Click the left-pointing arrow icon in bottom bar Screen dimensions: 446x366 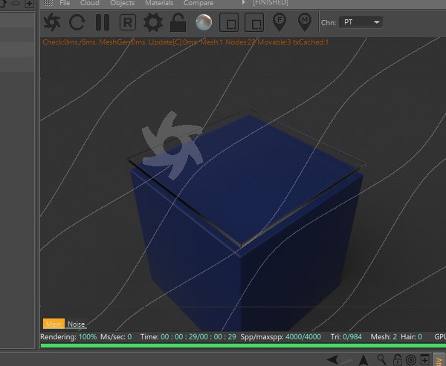pyautogui.click(x=333, y=359)
